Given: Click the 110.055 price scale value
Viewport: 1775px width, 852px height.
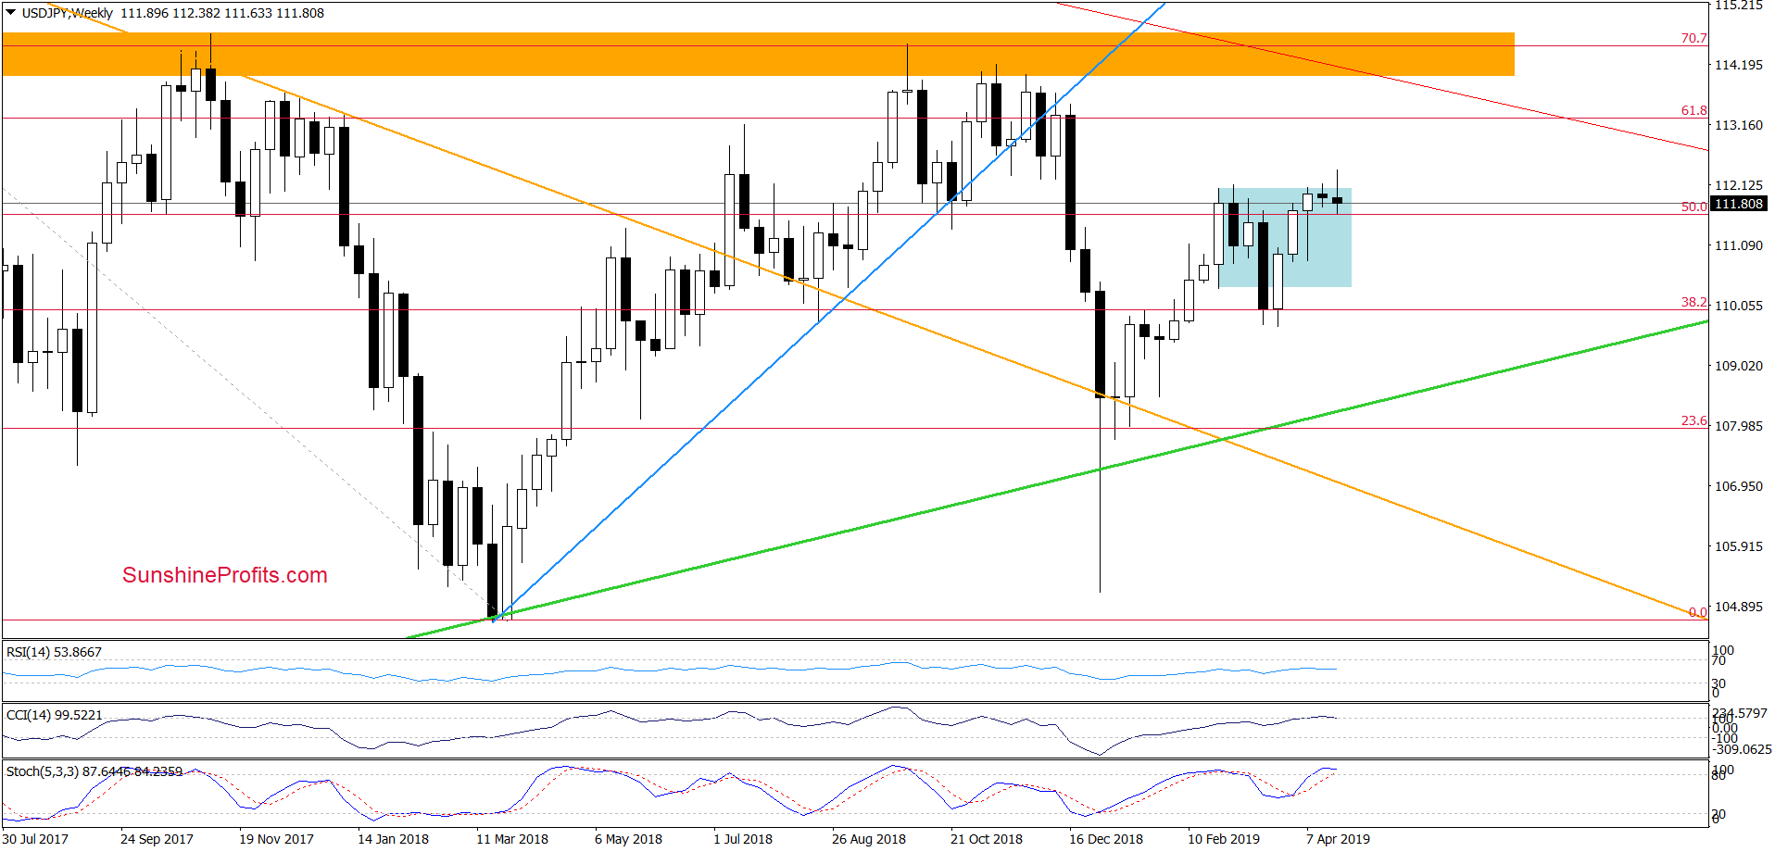Looking at the screenshot, I should coord(1739,306).
